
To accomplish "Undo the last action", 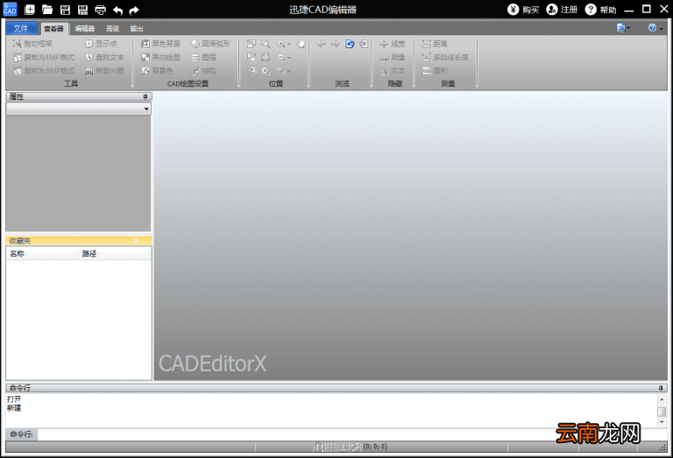I will pos(117,10).
